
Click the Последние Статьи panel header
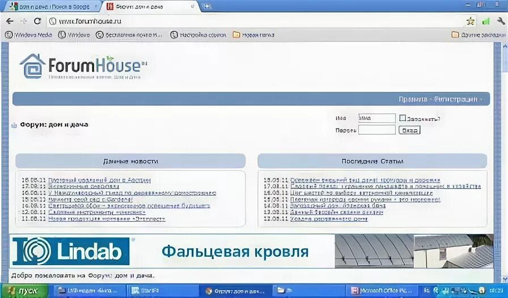(x=372, y=161)
